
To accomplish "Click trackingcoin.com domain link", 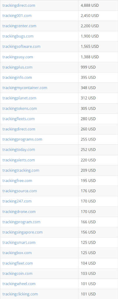I will click(x=17, y=273).
